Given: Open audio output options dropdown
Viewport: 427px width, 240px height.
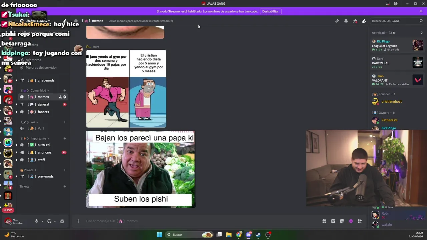Looking at the screenshot, I should [x=55, y=221].
